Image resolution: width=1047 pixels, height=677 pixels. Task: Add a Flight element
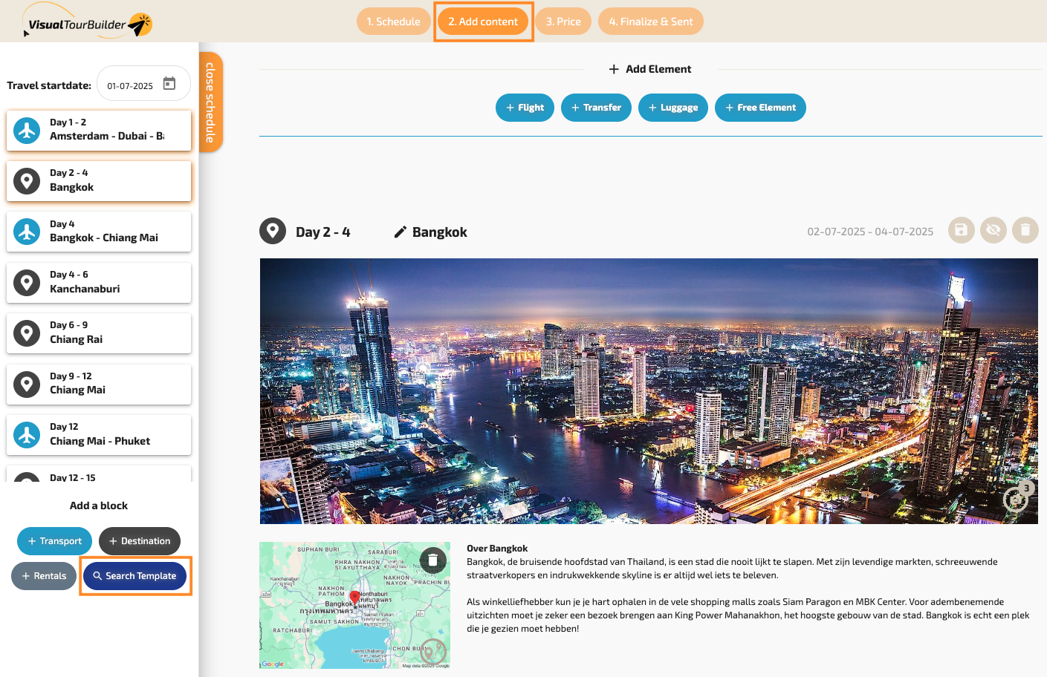pos(525,108)
